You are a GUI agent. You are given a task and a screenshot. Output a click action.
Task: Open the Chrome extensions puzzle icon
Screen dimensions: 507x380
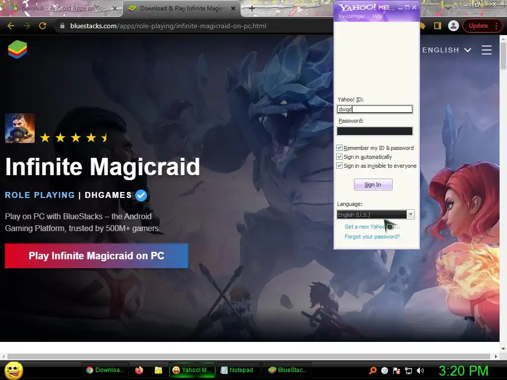click(423, 26)
